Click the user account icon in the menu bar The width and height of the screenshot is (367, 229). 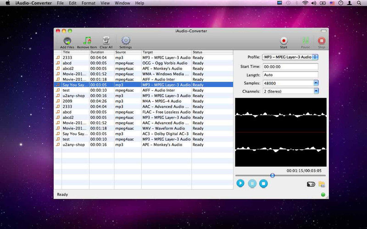point(350,3)
